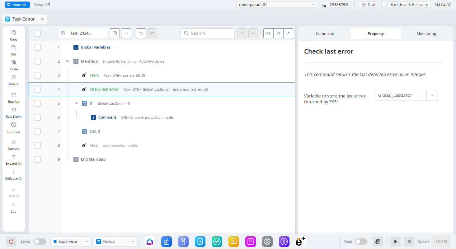Click the Copy icon in the sidebar
The image size is (456, 249).
pyautogui.click(x=14, y=32)
